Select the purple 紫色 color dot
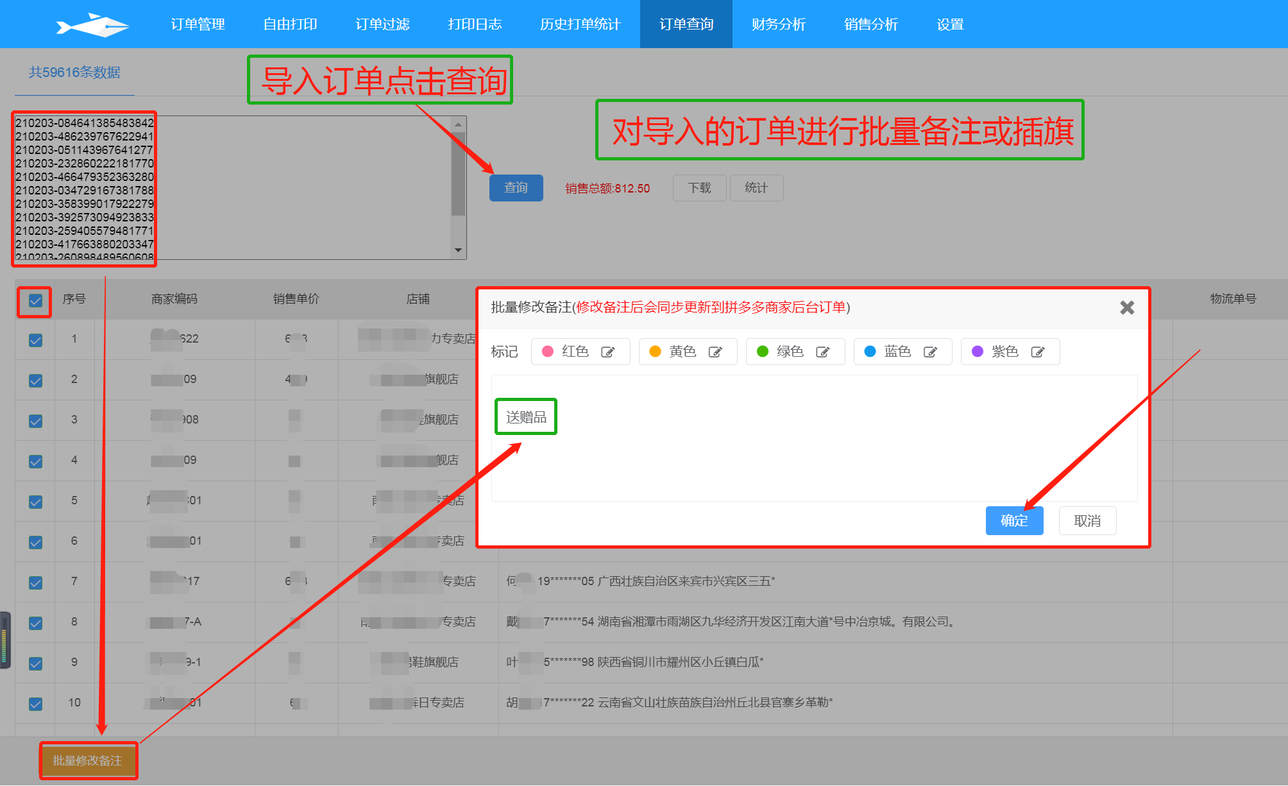 tap(977, 351)
